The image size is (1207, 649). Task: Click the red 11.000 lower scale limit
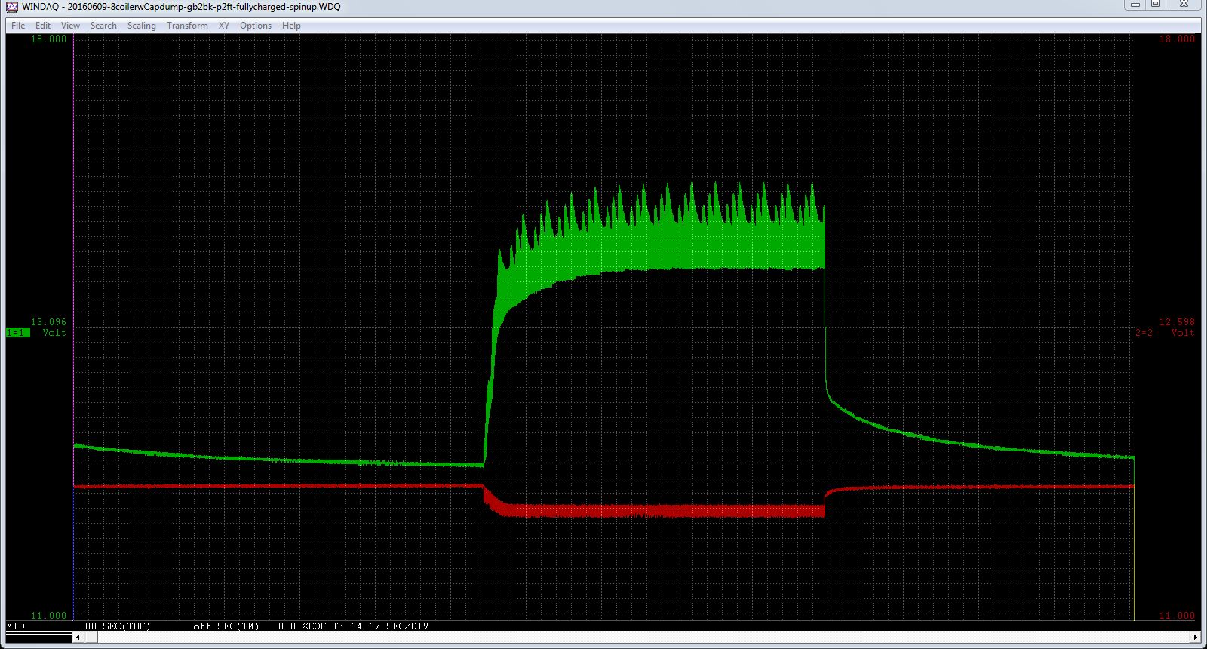(1177, 616)
